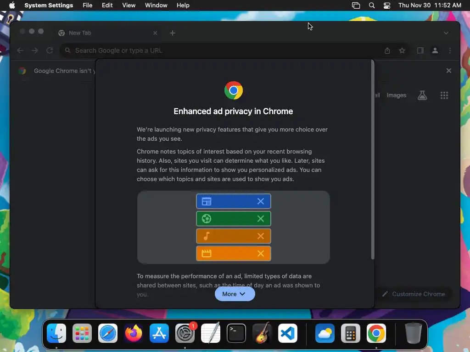Open Calculator from the dock
This screenshot has height=352, width=470.
coord(351,333)
